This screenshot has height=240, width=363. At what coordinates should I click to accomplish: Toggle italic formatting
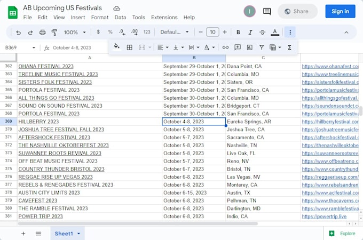250,33
